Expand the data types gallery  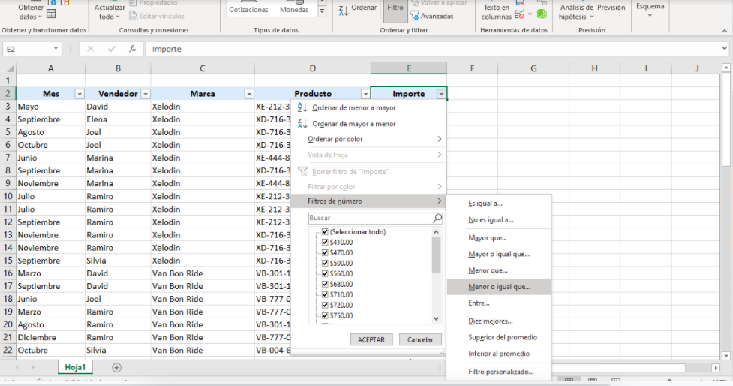322,11
